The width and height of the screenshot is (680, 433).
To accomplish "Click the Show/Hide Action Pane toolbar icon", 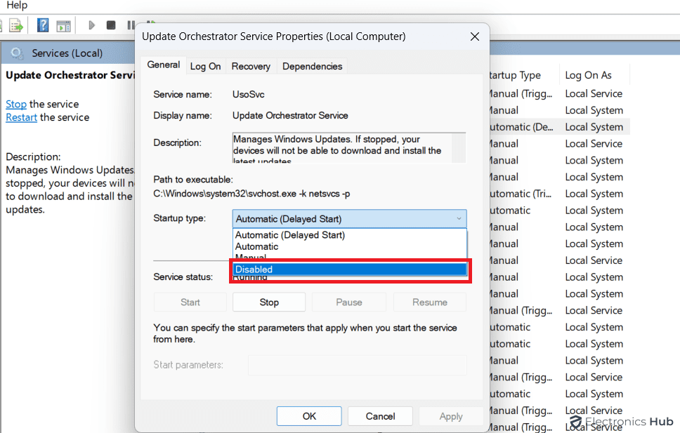I will pyautogui.click(x=64, y=26).
